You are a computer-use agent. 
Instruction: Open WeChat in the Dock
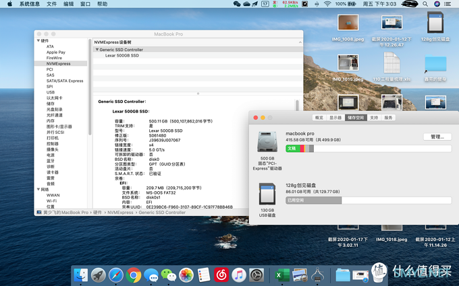[169, 275]
